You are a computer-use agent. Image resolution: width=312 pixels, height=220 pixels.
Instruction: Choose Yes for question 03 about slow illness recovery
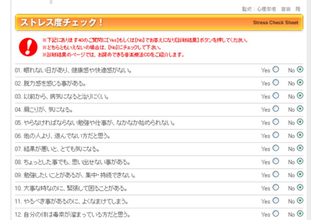click(276, 96)
